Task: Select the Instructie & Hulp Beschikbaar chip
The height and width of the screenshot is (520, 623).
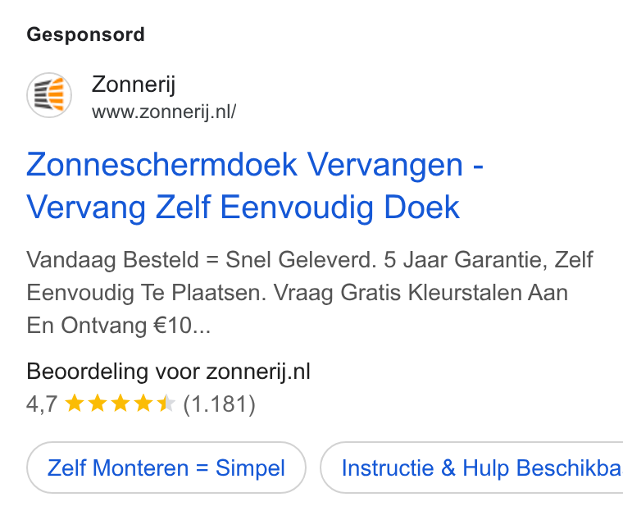Action: (471, 468)
